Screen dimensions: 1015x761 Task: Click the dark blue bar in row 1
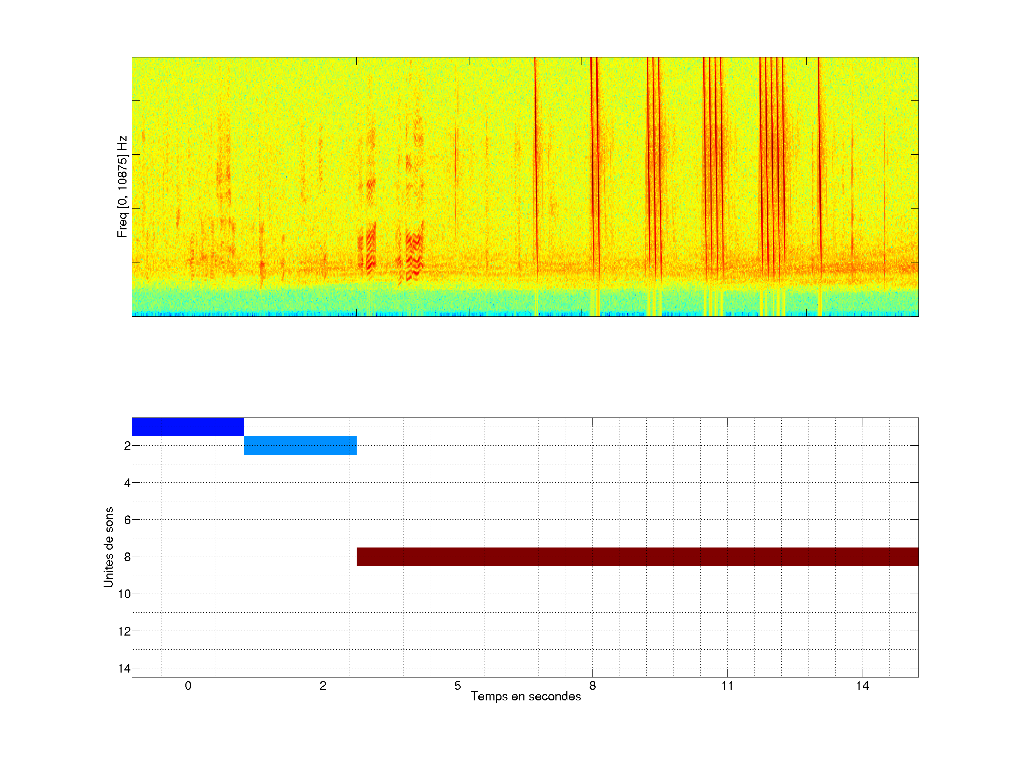[188, 427]
